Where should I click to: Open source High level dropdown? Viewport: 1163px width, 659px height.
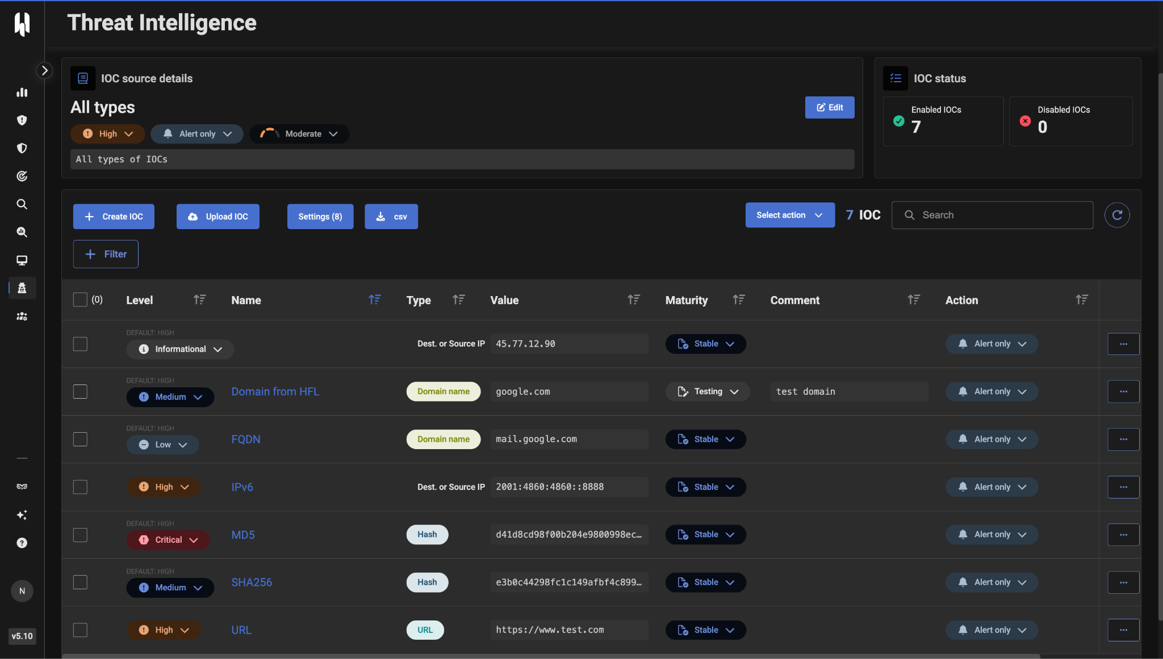coord(107,134)
